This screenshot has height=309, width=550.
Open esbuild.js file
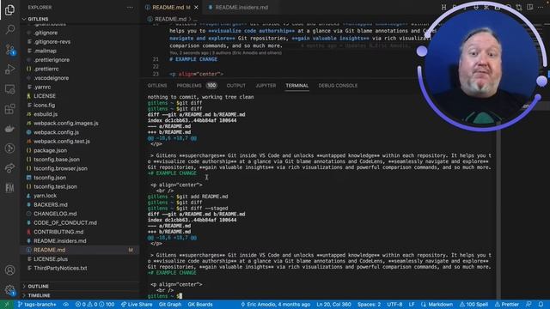[46, 114]
